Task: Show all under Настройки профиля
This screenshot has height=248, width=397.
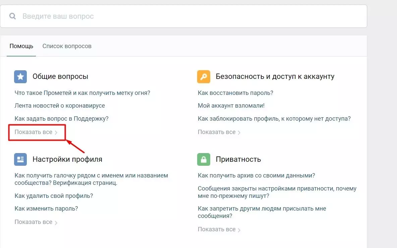Action: tap(36, 222)
